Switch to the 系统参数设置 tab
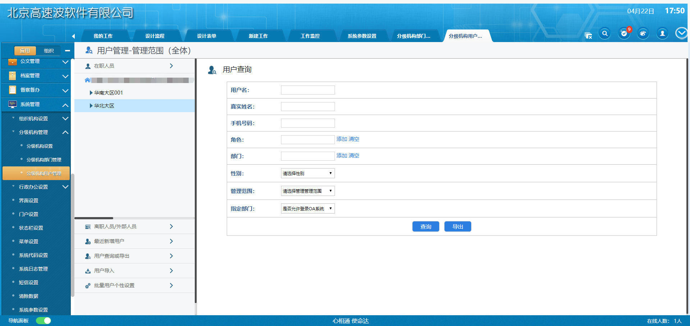The width and height of the screenshot is (690, 326). [x=362, y=36]
